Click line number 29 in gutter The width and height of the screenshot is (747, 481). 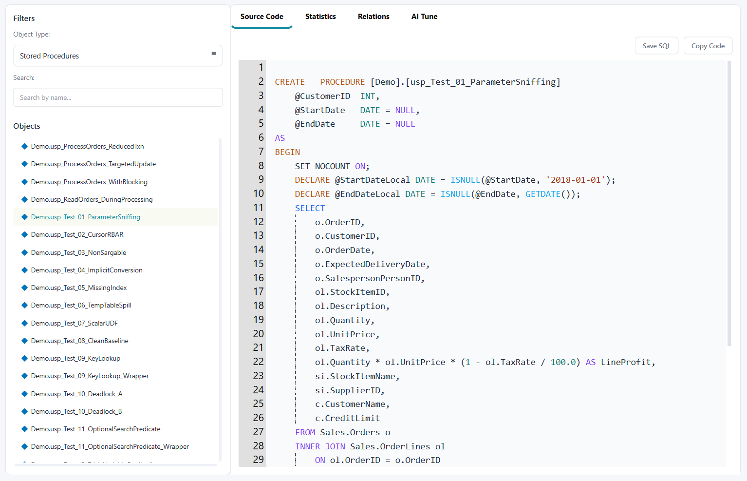tap(259, 460)
